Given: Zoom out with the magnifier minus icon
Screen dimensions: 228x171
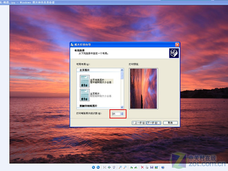Looking at the screenshot, I should [x=125, y=167].
